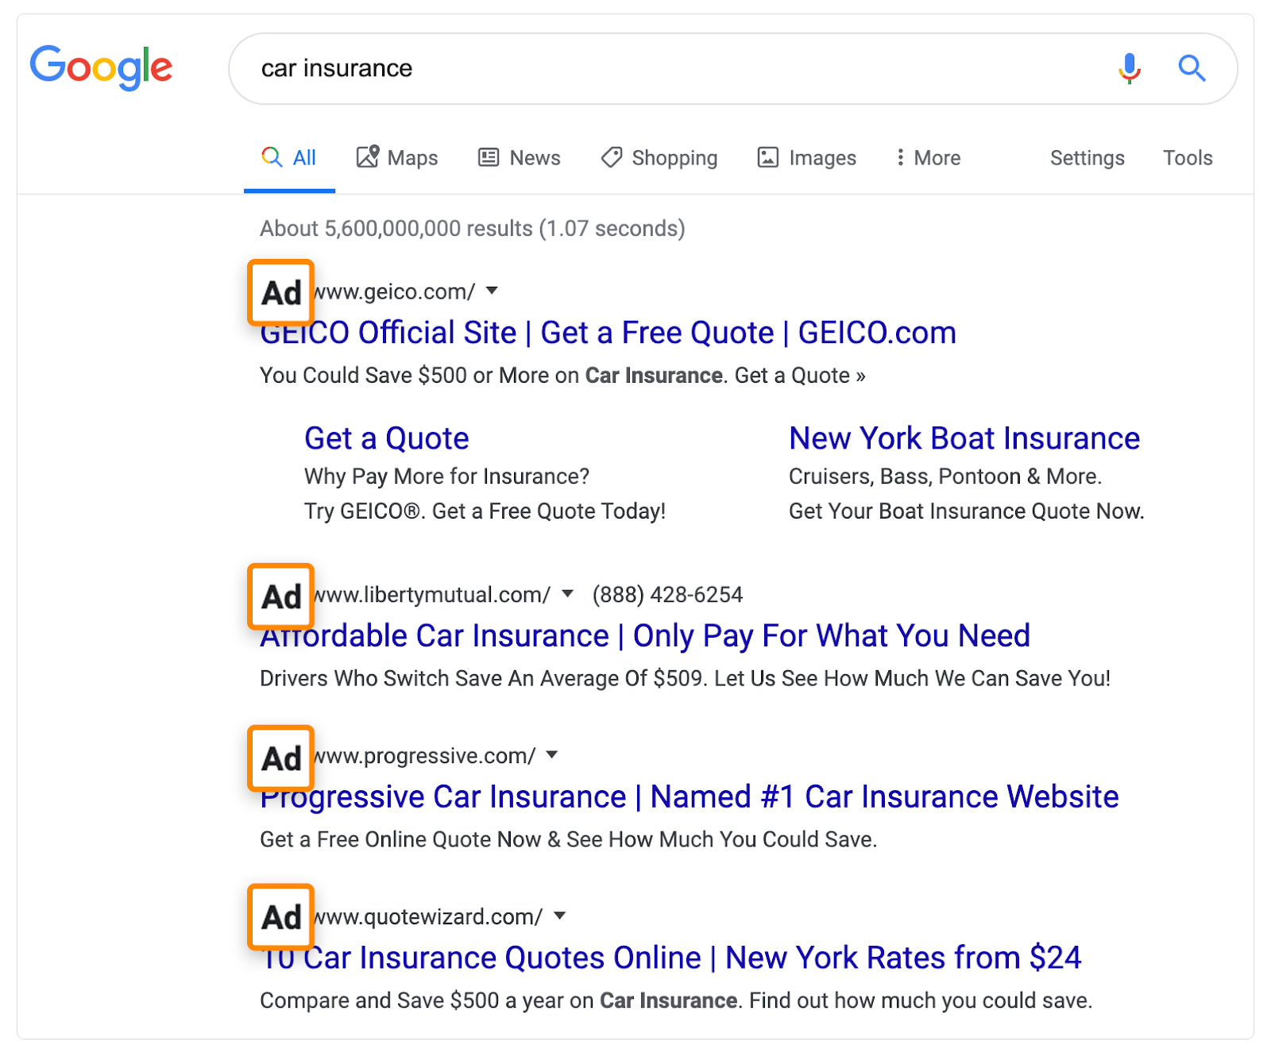Click the three-dot More menu

coord(928,157)
